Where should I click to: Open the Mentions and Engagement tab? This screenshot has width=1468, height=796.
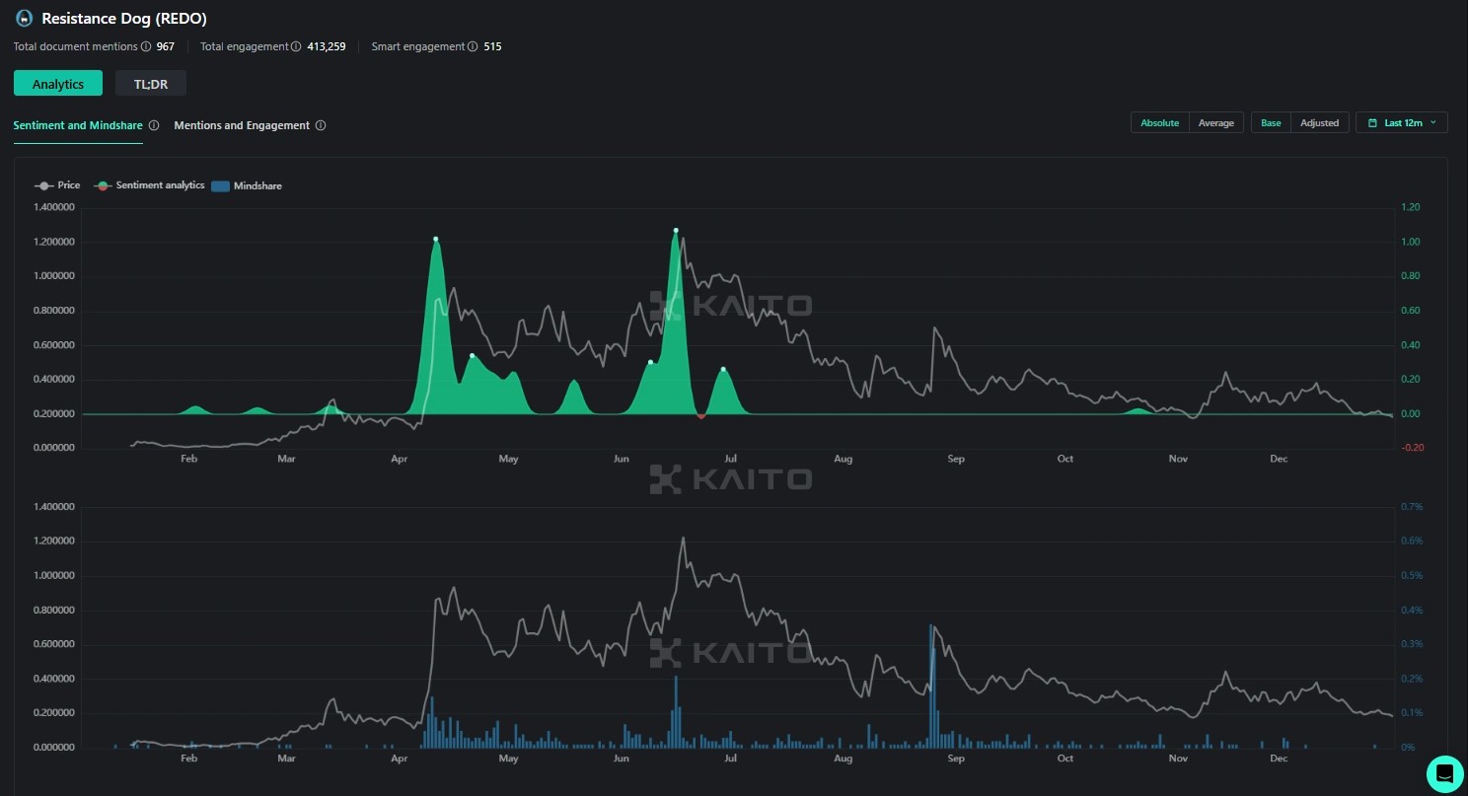coord(242,125)
